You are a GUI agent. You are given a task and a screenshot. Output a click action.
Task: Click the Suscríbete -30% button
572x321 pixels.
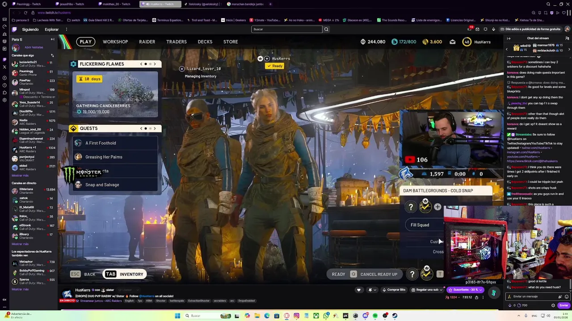point(465,290)
